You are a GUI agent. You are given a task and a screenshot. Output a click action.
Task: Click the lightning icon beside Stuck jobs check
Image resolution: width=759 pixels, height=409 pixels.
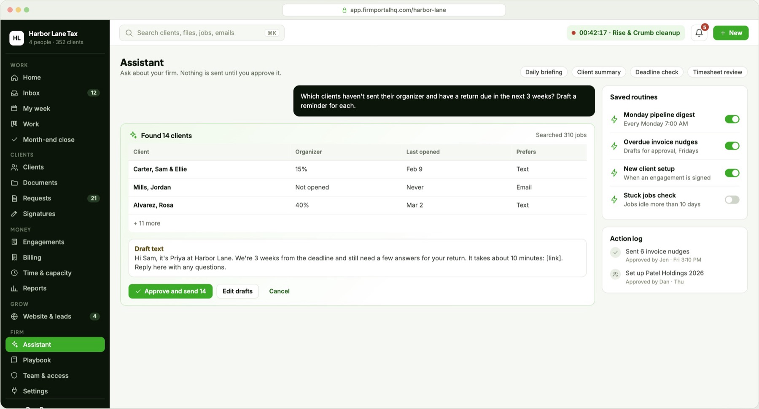[x=614, y=200]
